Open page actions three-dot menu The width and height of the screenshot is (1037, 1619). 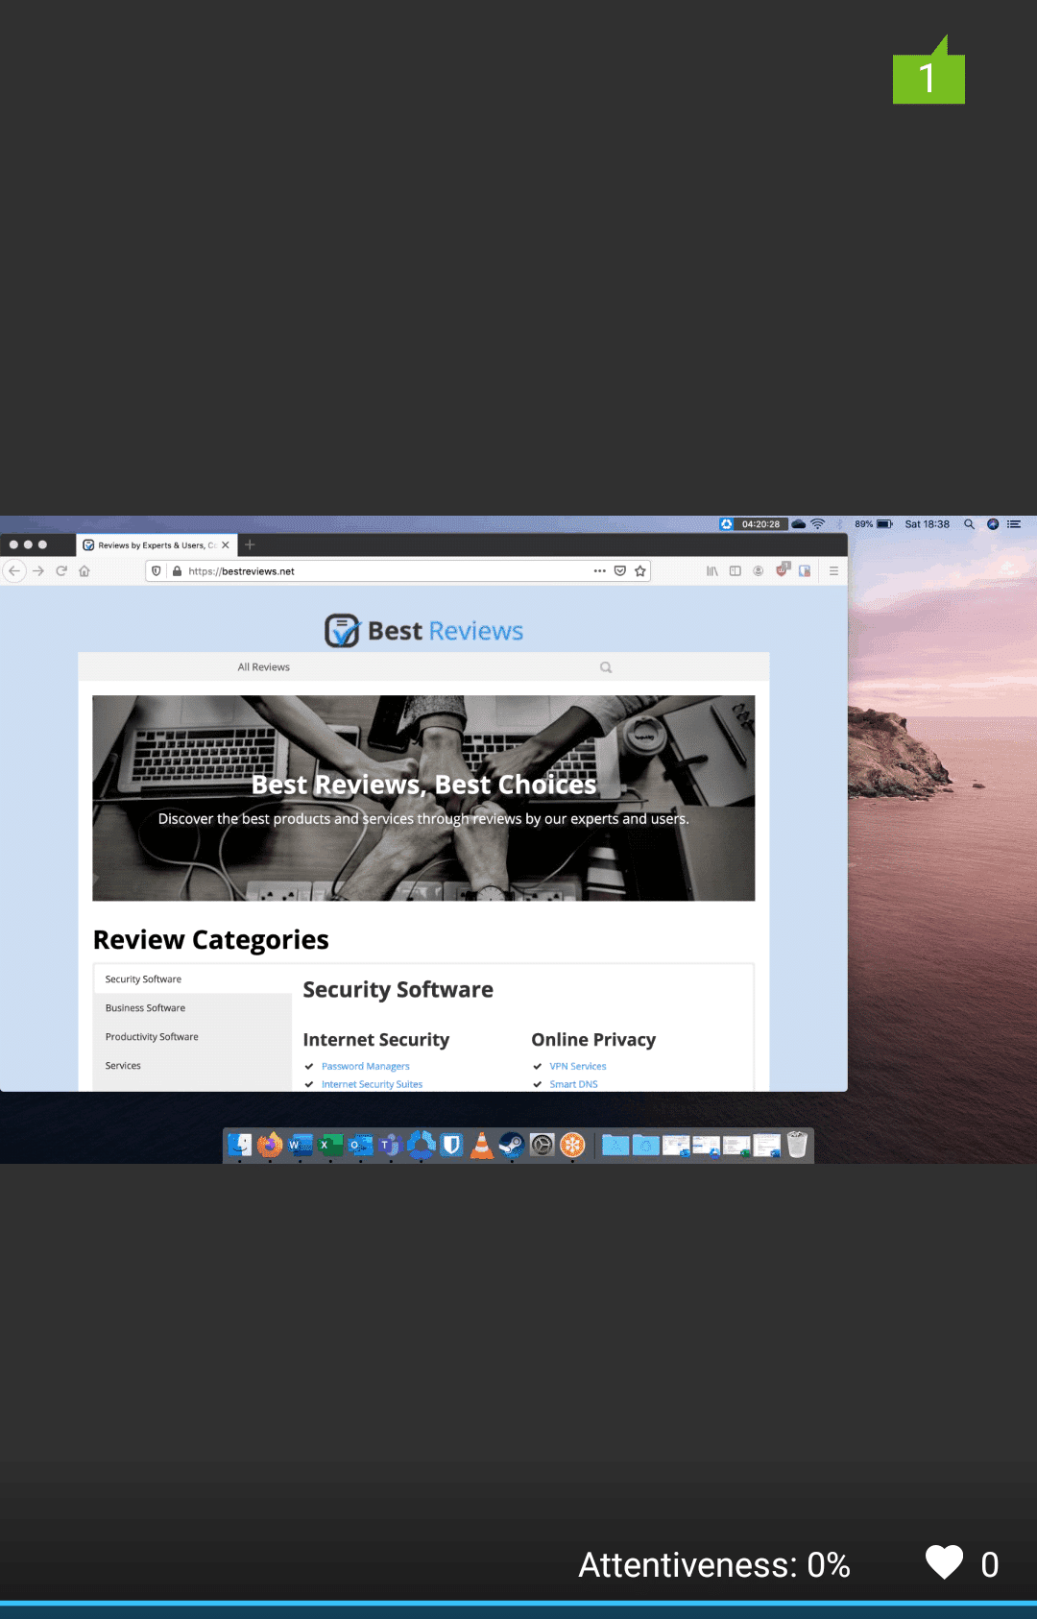[599, 570]
